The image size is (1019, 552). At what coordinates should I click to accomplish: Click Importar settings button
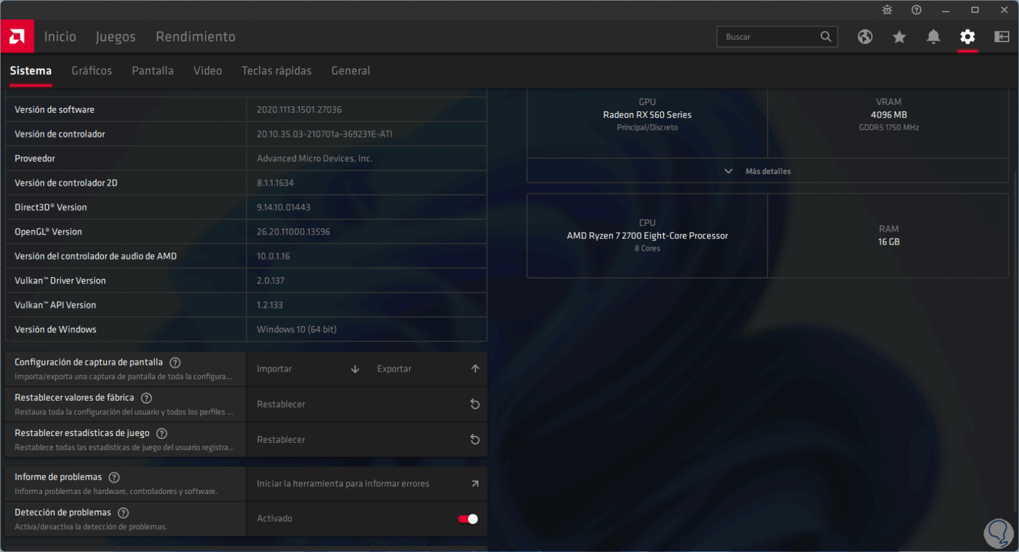pos(307,369)
